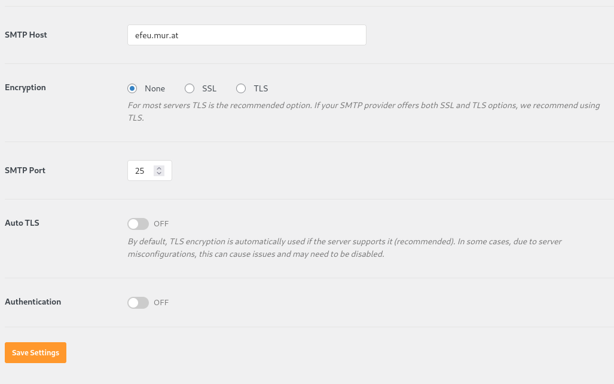
Task: Click the Encryption field label
Action: 25,87
